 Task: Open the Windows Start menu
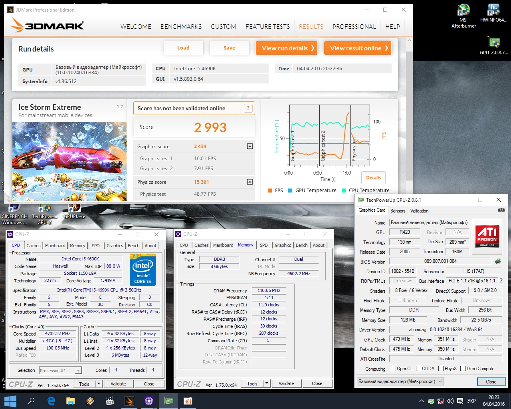[x=10, y=401]
